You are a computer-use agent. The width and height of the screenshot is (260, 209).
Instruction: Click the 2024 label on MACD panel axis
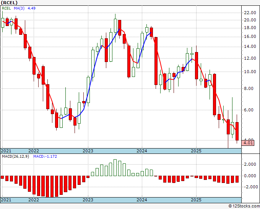pos(142,200)
